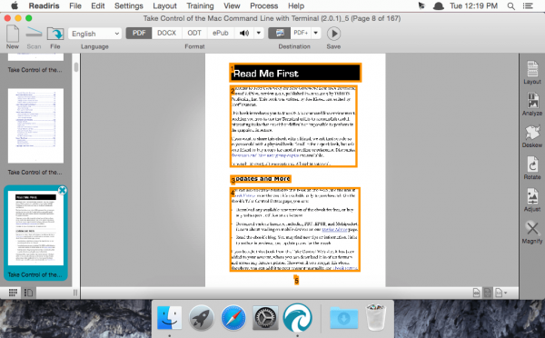Expand the PDF+ destination dropdown arrow
This screenshot has height=338, width=545.
coord(315,33)
